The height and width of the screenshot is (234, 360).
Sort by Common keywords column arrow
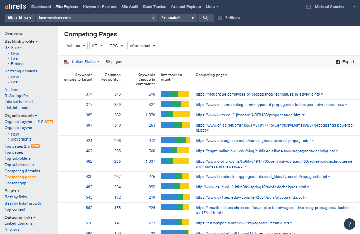pyautogui.click(x=120, y=79)
